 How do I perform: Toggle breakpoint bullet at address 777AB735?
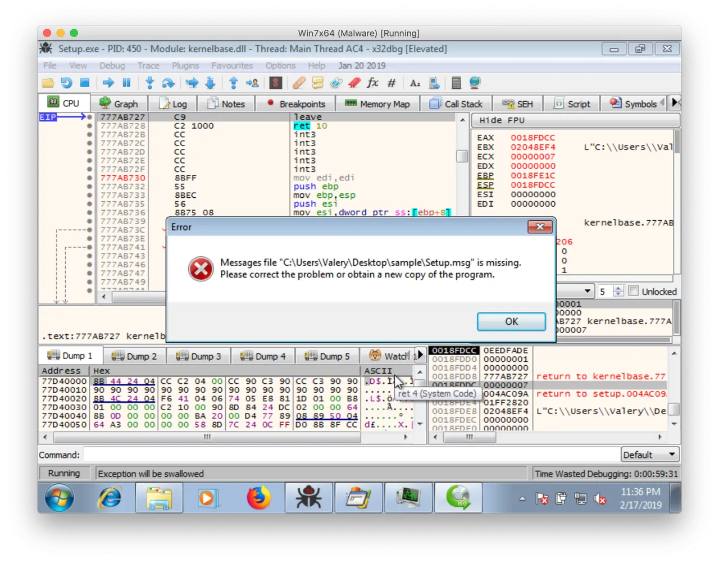pyautogui.click(x=89, y=204)
